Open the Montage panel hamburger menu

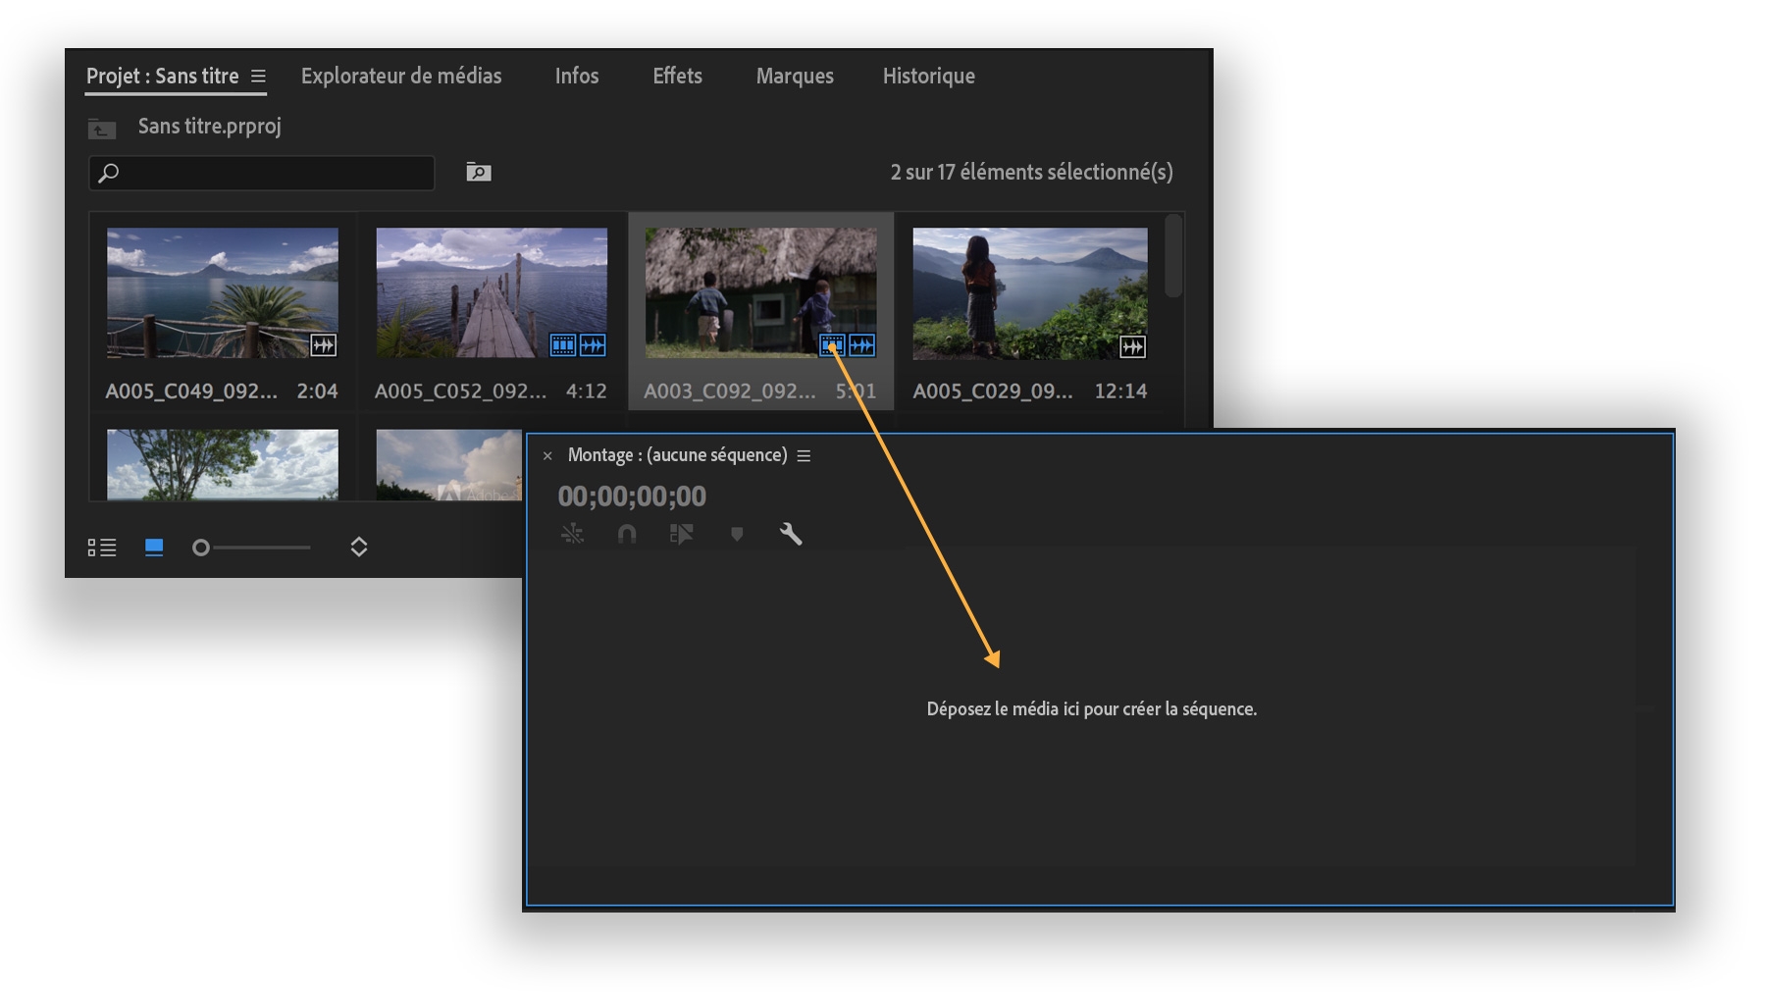pos(804,454)
